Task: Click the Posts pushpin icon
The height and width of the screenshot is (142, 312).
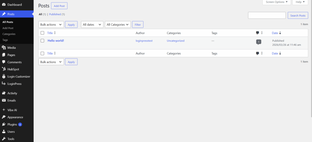Action: (x=4, y=14)
